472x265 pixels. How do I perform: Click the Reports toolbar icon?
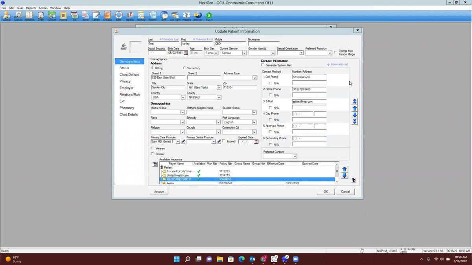(x=152, y=16)
